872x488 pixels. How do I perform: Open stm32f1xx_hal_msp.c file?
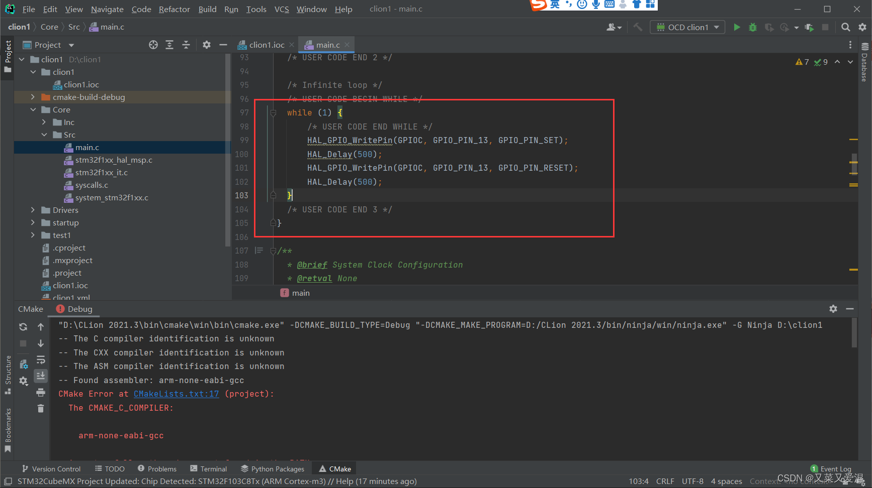tap(114, 160)
